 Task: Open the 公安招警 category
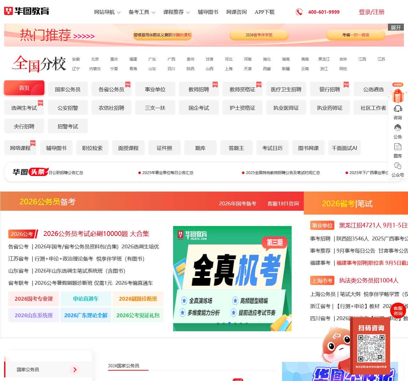click(x=68, y=108)
